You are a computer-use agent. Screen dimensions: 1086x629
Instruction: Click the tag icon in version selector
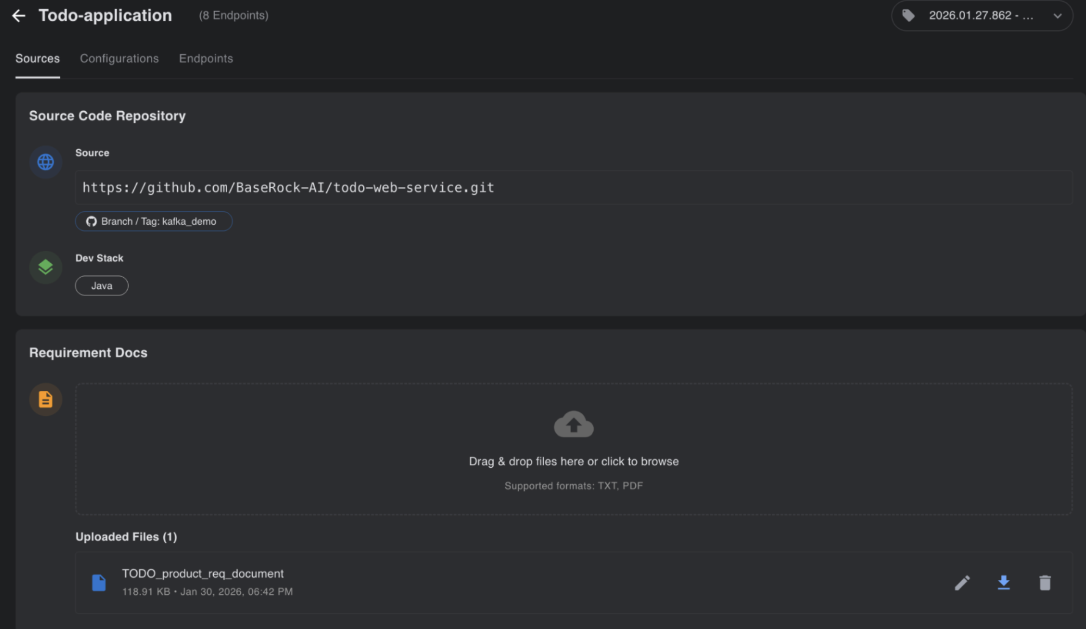click(x=908, y=16)
